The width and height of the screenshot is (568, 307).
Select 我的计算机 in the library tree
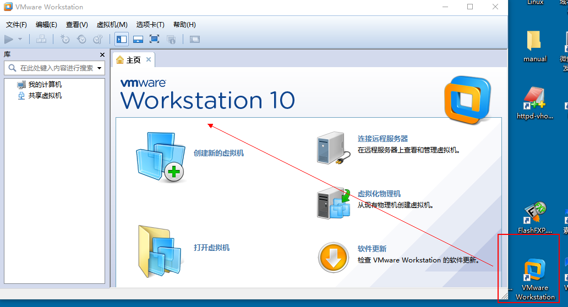pos(45,85)
